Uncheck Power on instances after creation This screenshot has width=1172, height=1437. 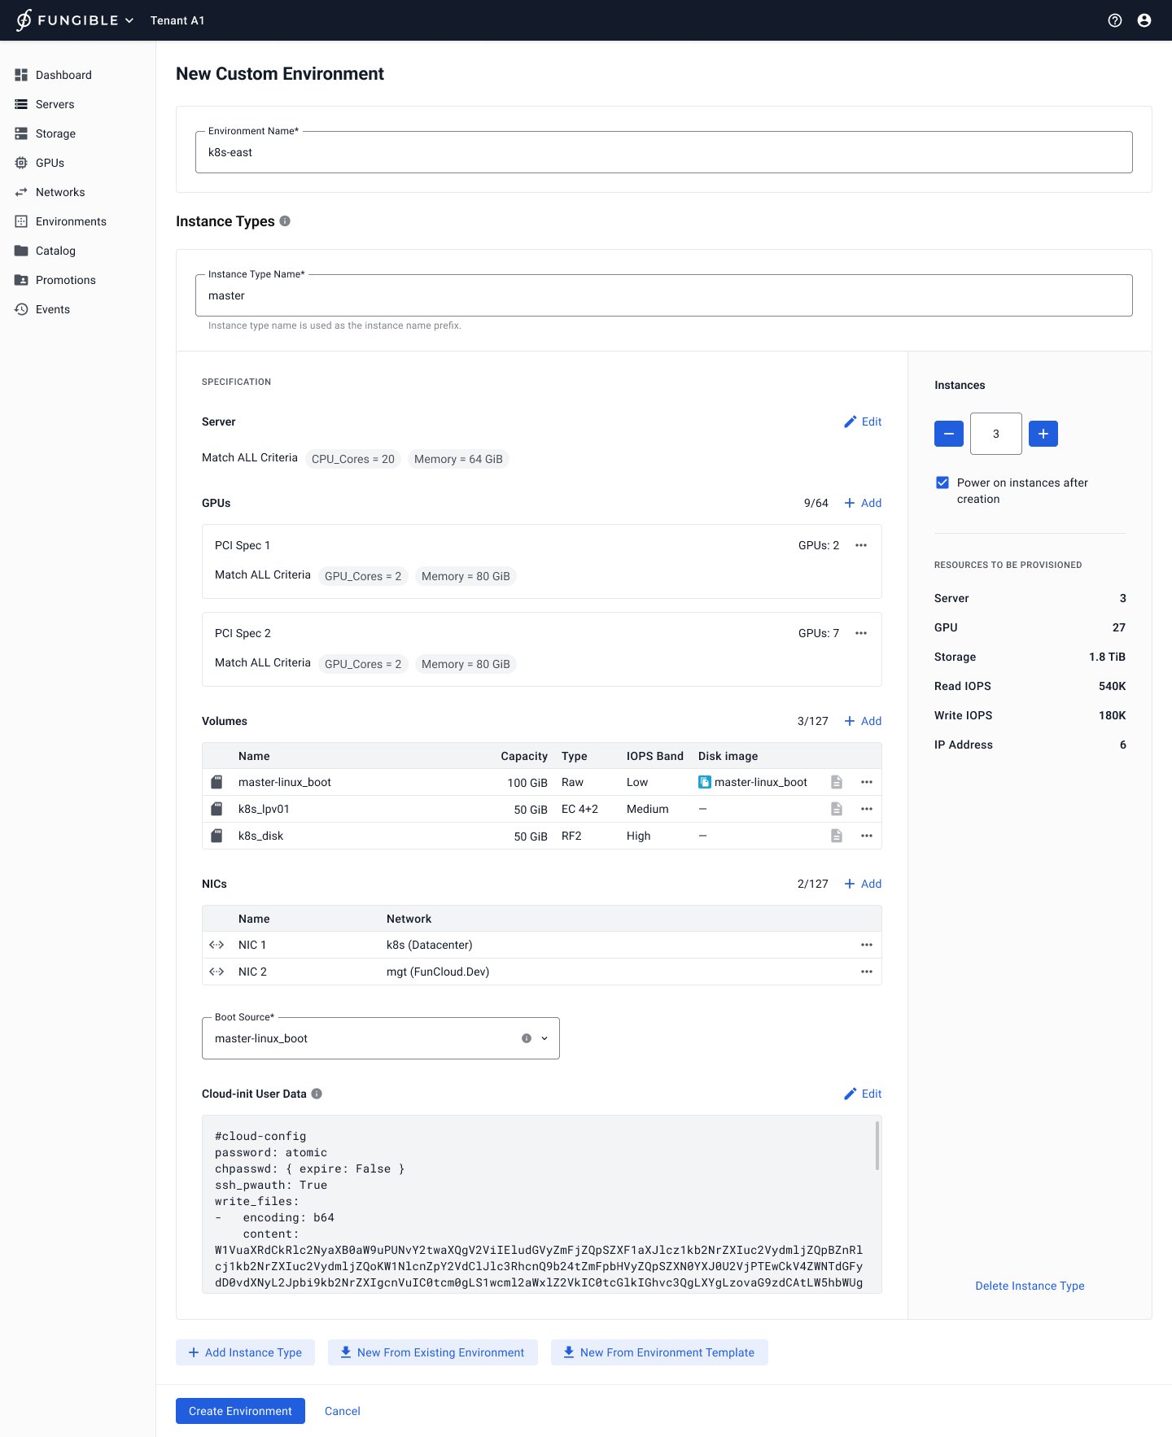(942, 483)
